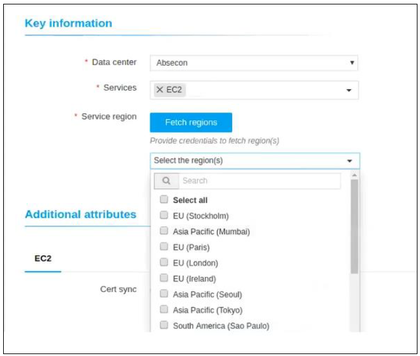
Task: Select Asia Pacific (Seoul) checkbox
Action: [x=164, y=293]
